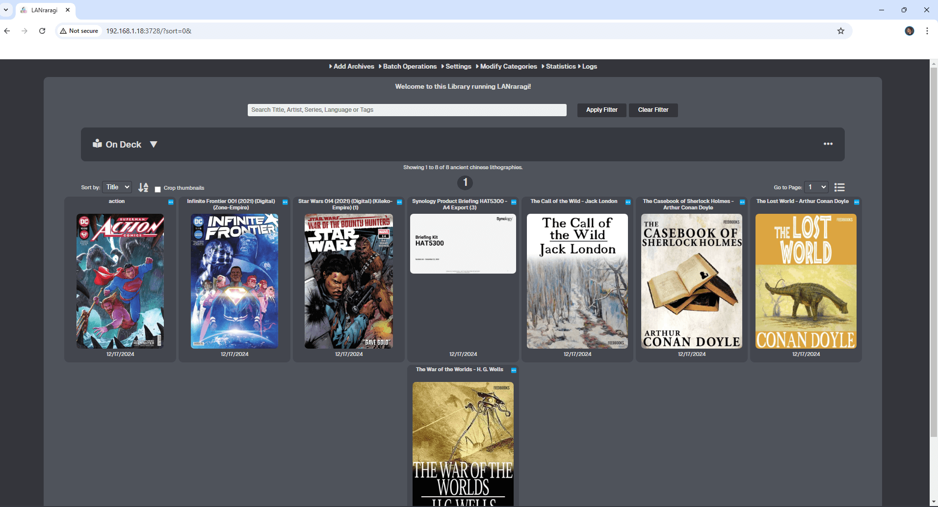Toggle the sort order A-Z icon
This screenshot has width=938, height=507.
pos(143,187)
